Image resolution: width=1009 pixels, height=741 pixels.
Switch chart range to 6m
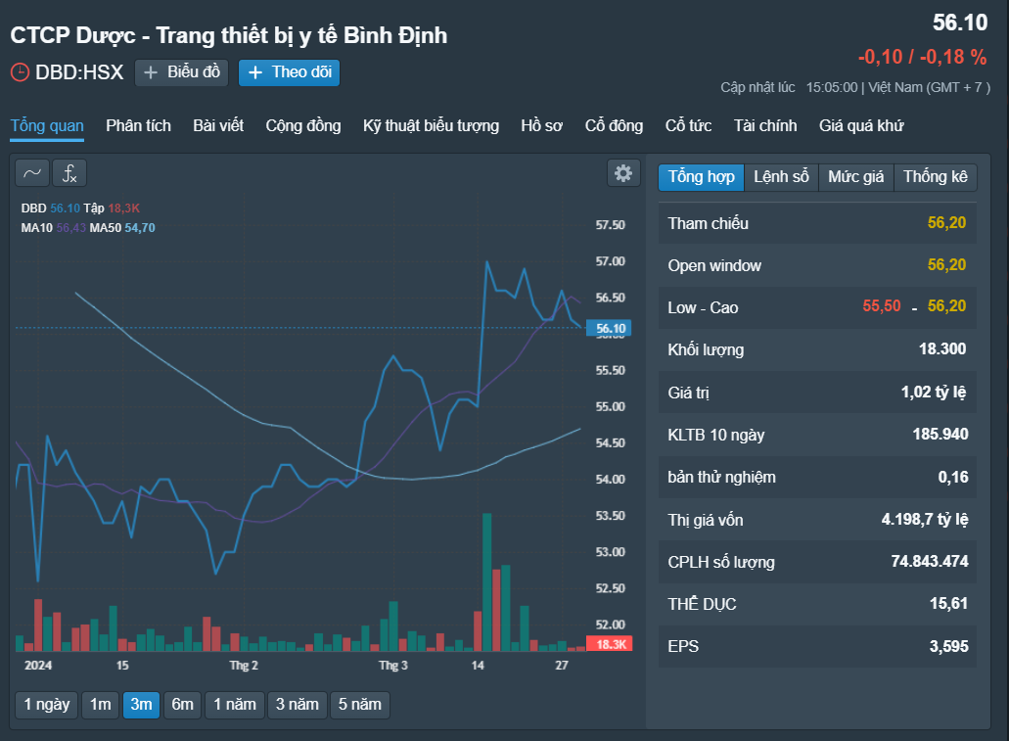182,705
